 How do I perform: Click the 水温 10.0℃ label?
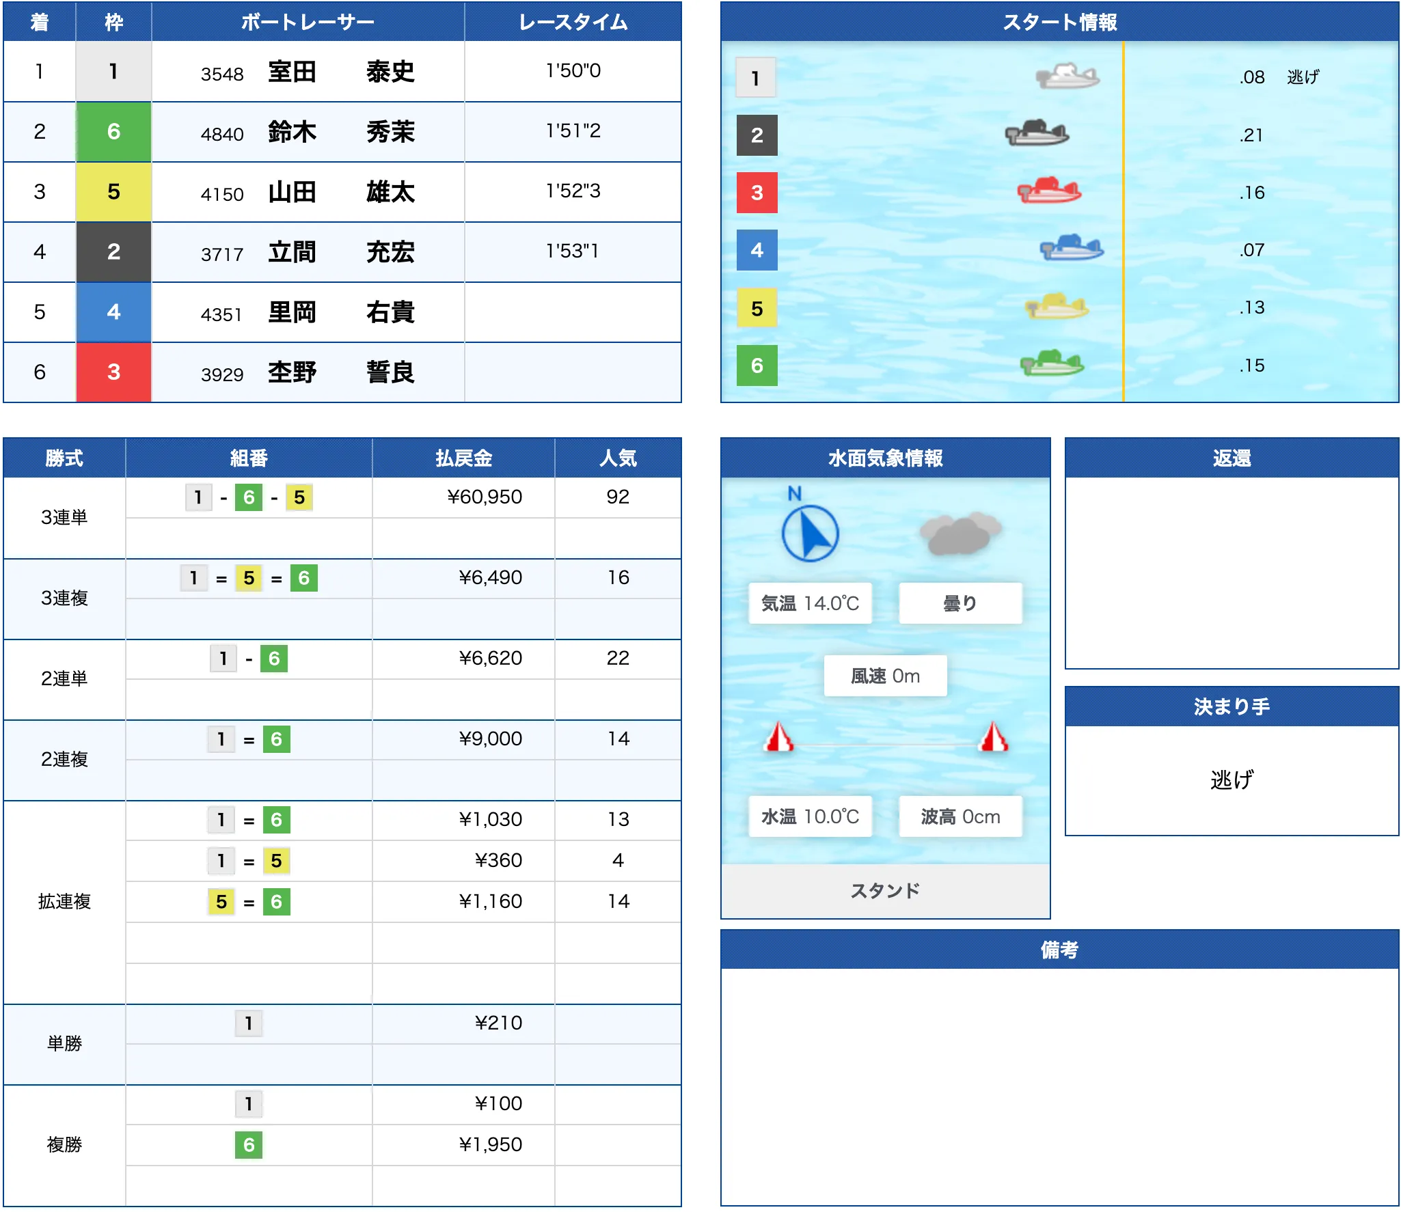pos(810,816)
